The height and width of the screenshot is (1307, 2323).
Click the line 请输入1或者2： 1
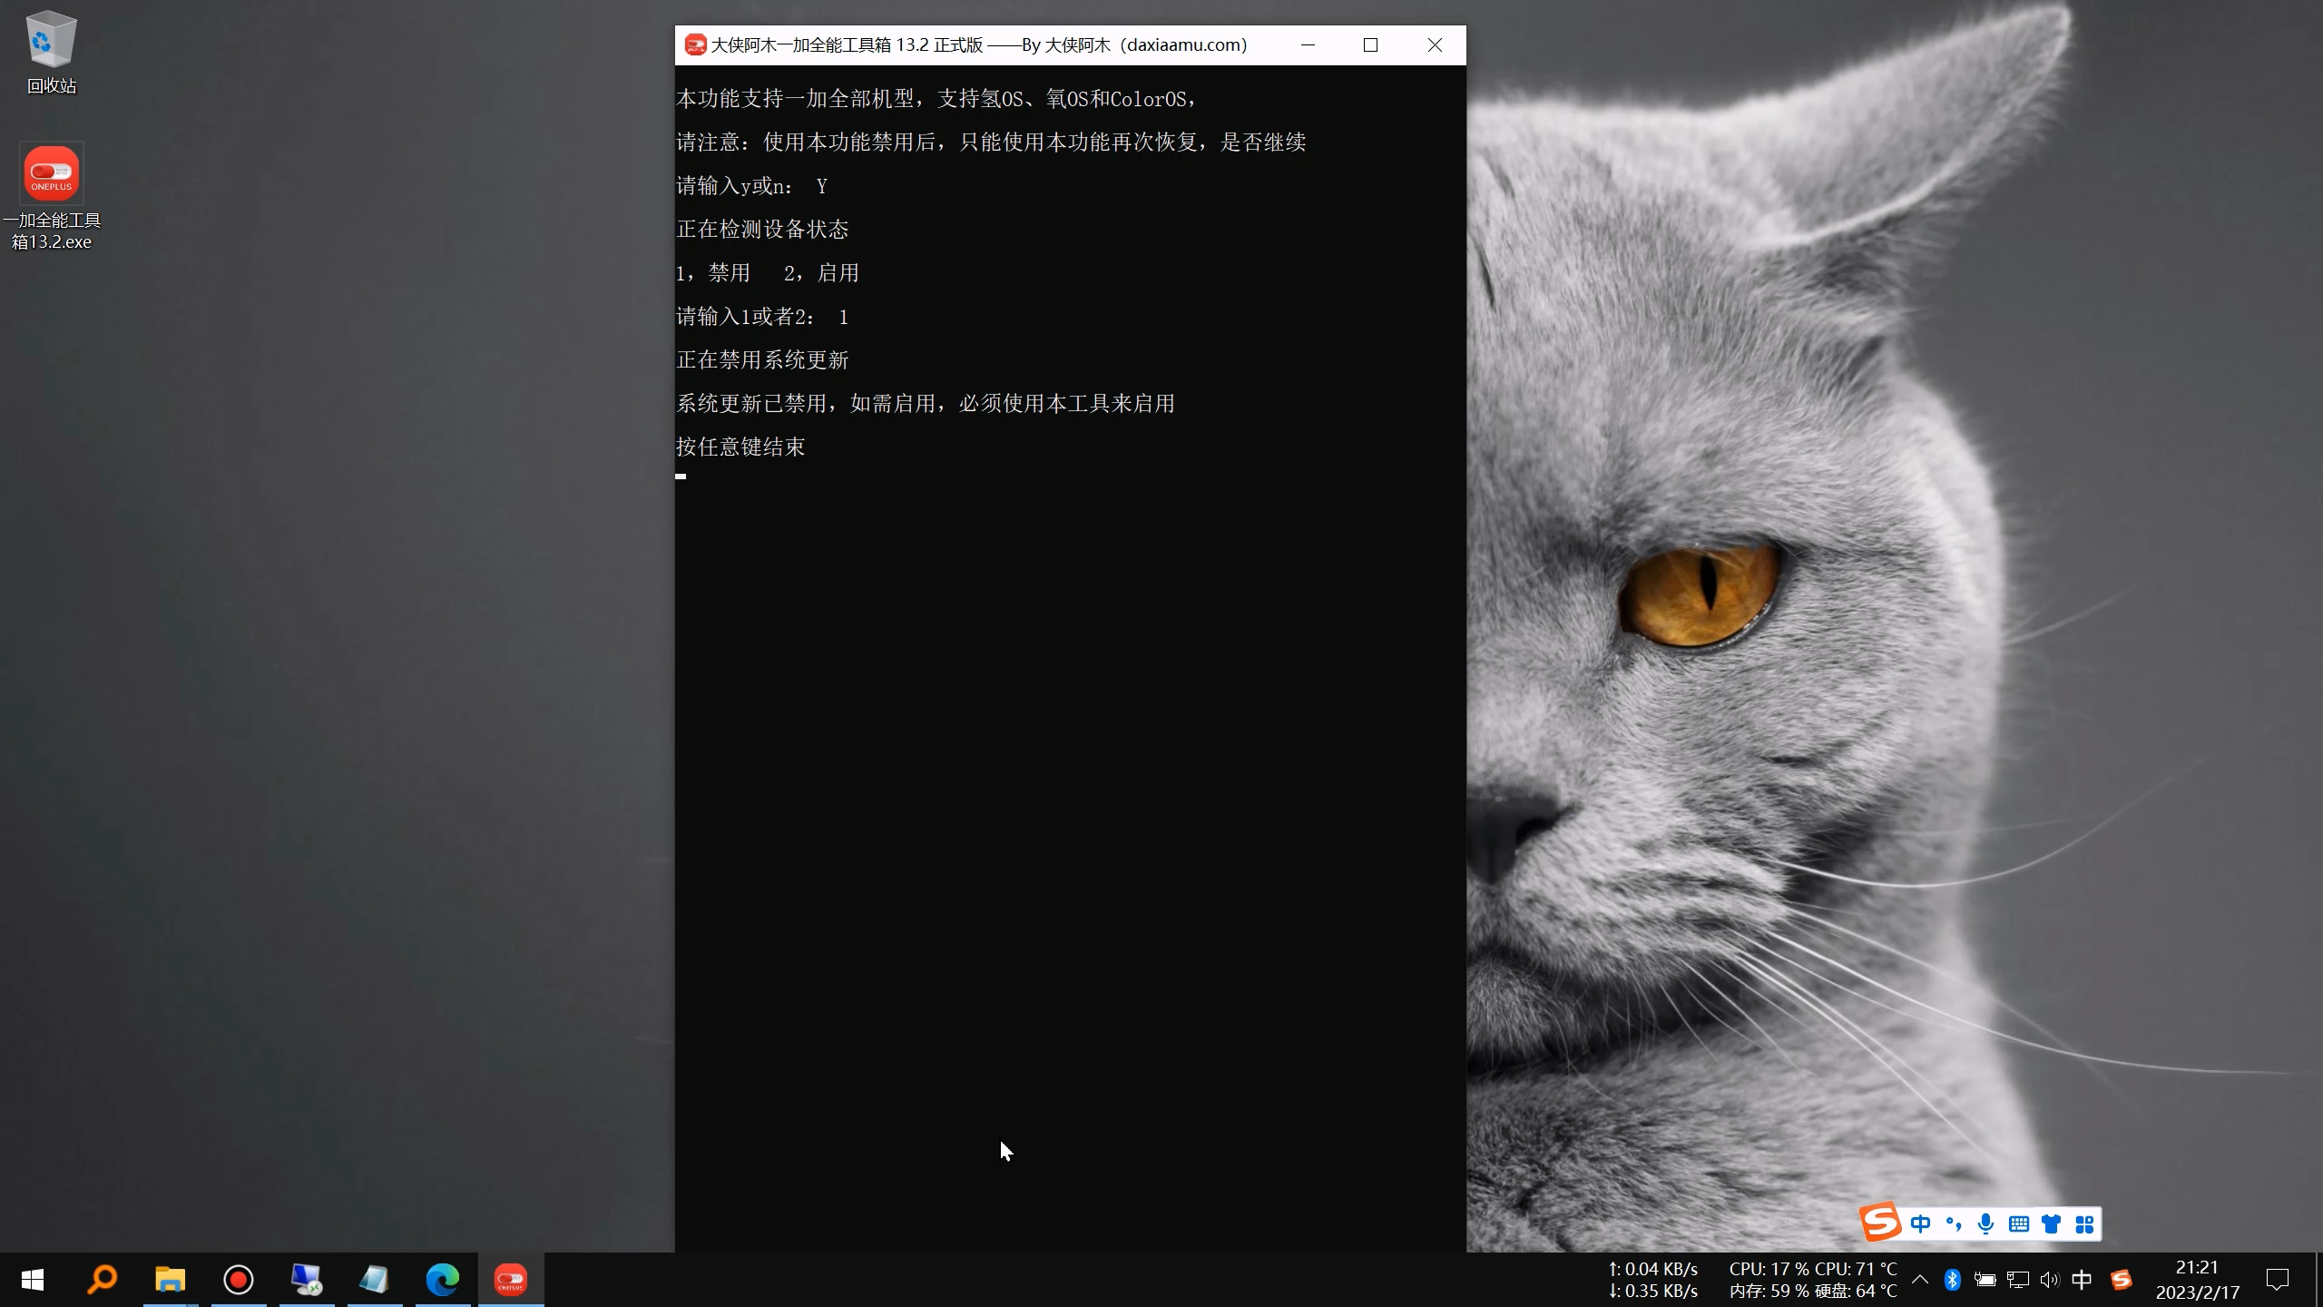pyautogui.click(x=763, y=317)
